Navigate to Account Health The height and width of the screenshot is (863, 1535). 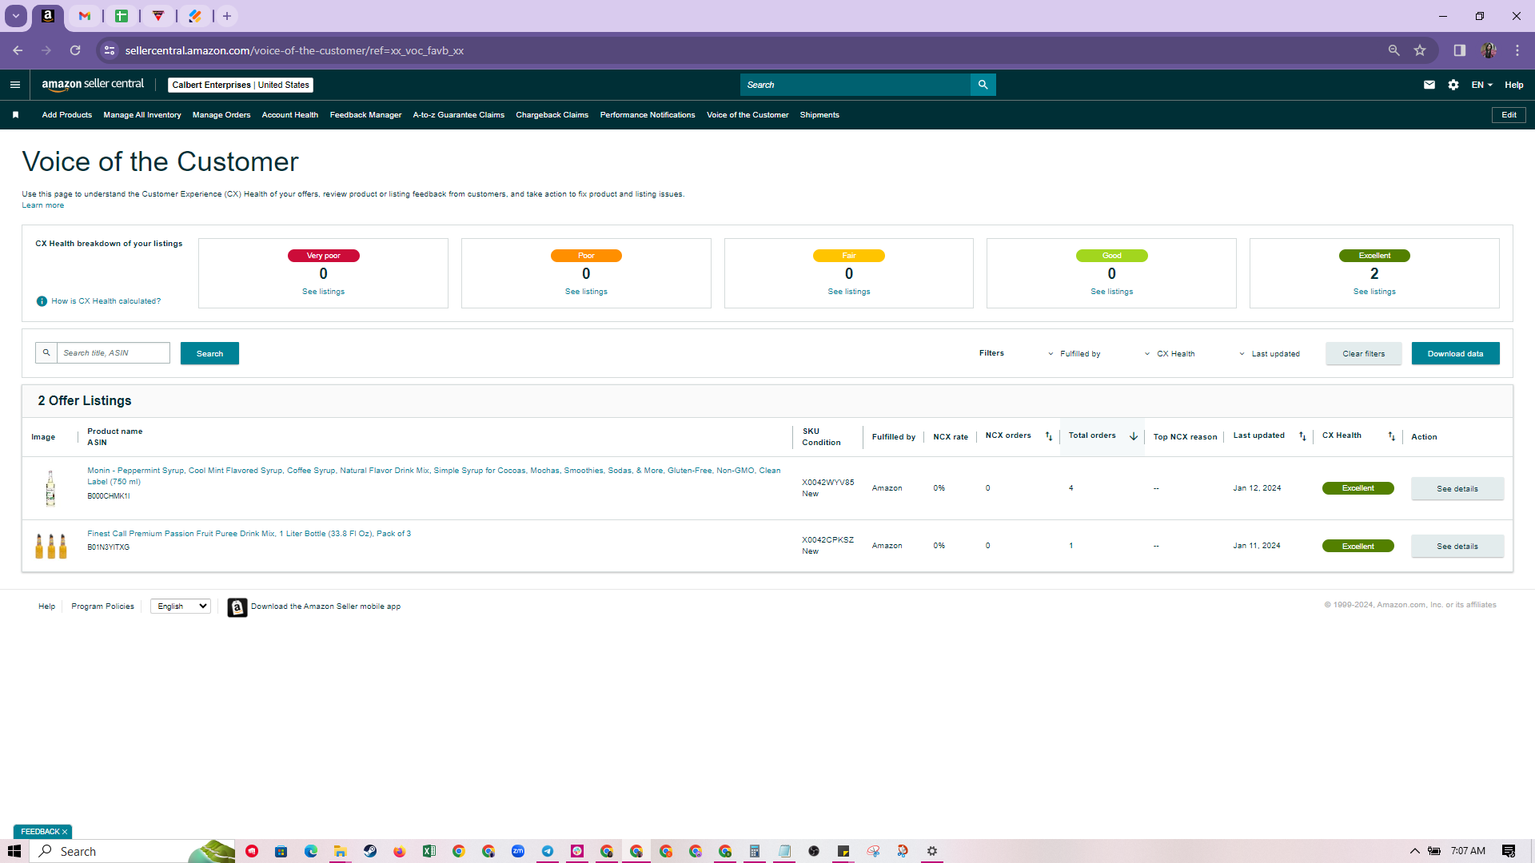tap(290, 115)
